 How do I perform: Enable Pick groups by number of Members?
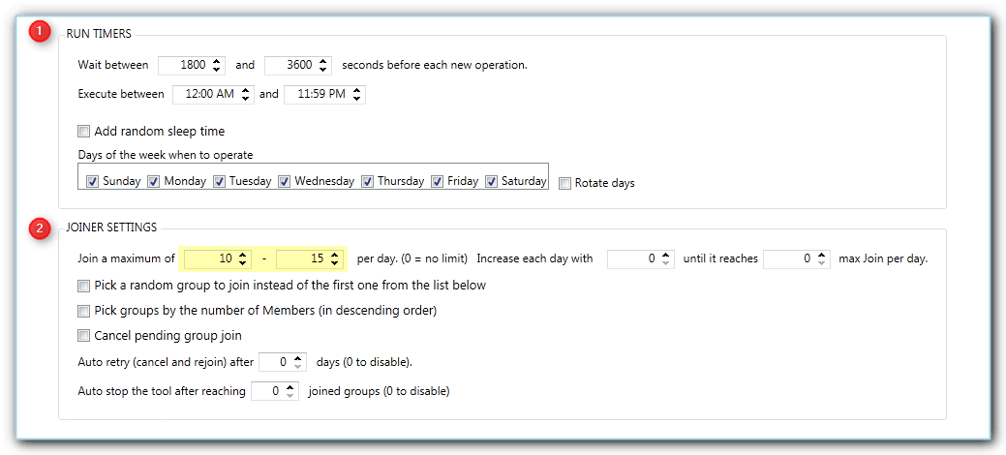click(84, 311)
